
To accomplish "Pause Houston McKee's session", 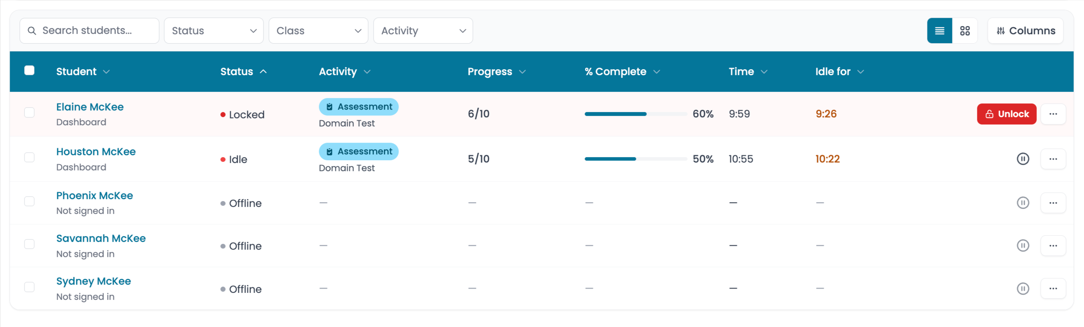I will (x=1023, y=159).
